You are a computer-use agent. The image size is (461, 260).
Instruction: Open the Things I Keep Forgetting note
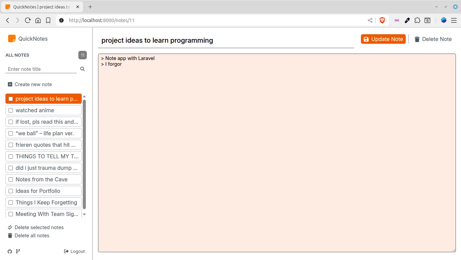coord(46,202)
